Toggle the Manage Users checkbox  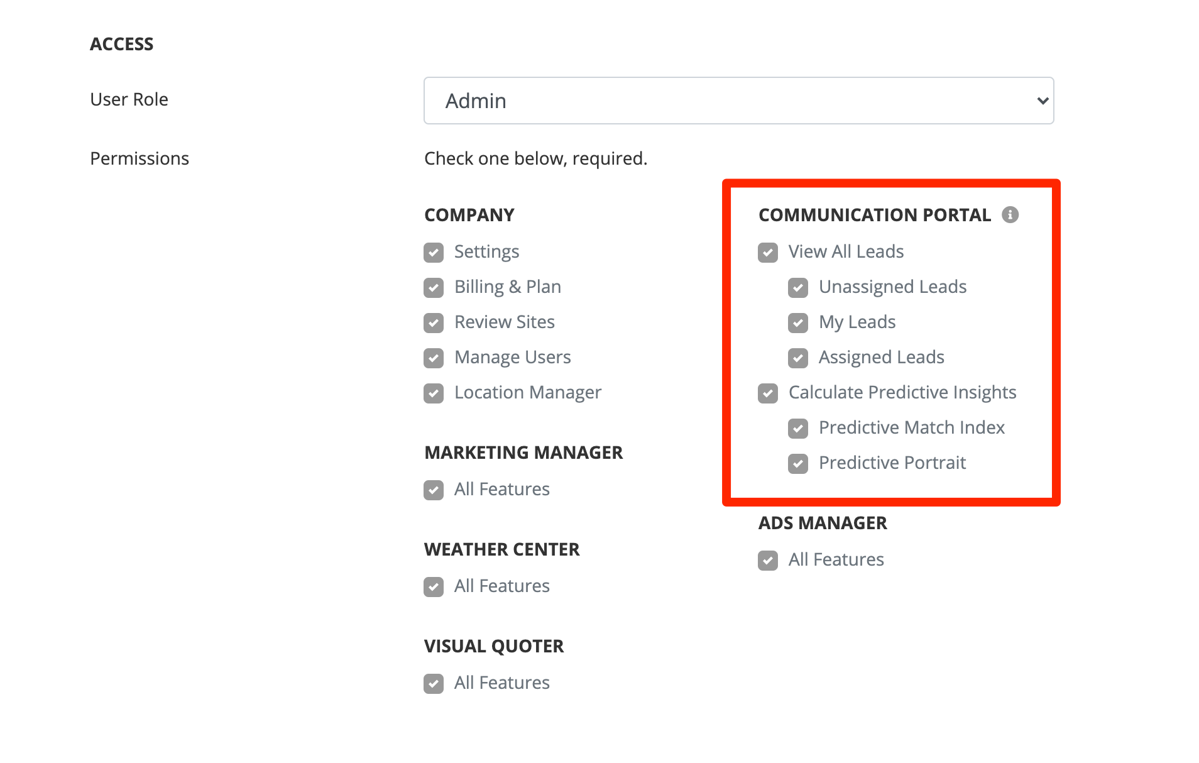pos(434,358)
